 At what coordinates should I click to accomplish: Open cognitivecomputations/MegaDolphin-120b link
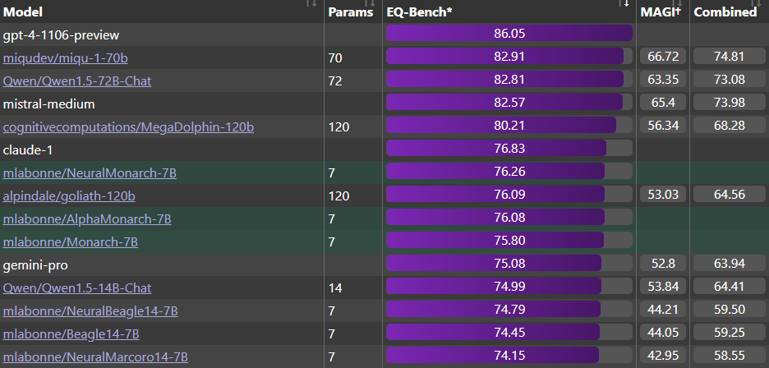tap(129, 127)
